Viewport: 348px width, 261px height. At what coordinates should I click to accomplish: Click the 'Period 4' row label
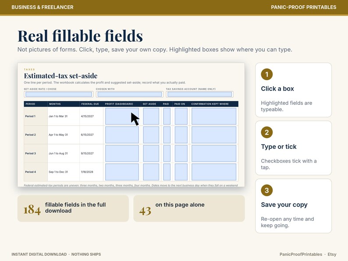(x=30, y=172)
